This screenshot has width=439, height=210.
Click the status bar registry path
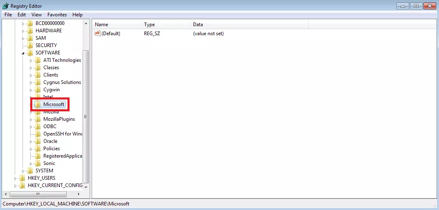click(66, 204)
